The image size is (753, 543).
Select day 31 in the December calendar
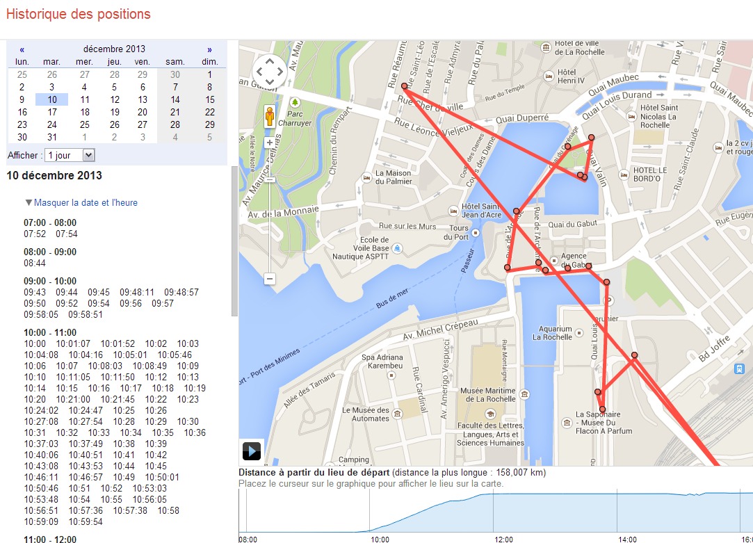(x=52, y=137)
